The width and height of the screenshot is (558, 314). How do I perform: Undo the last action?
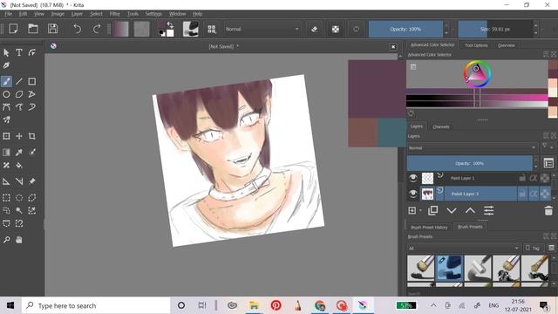[77, 29]
